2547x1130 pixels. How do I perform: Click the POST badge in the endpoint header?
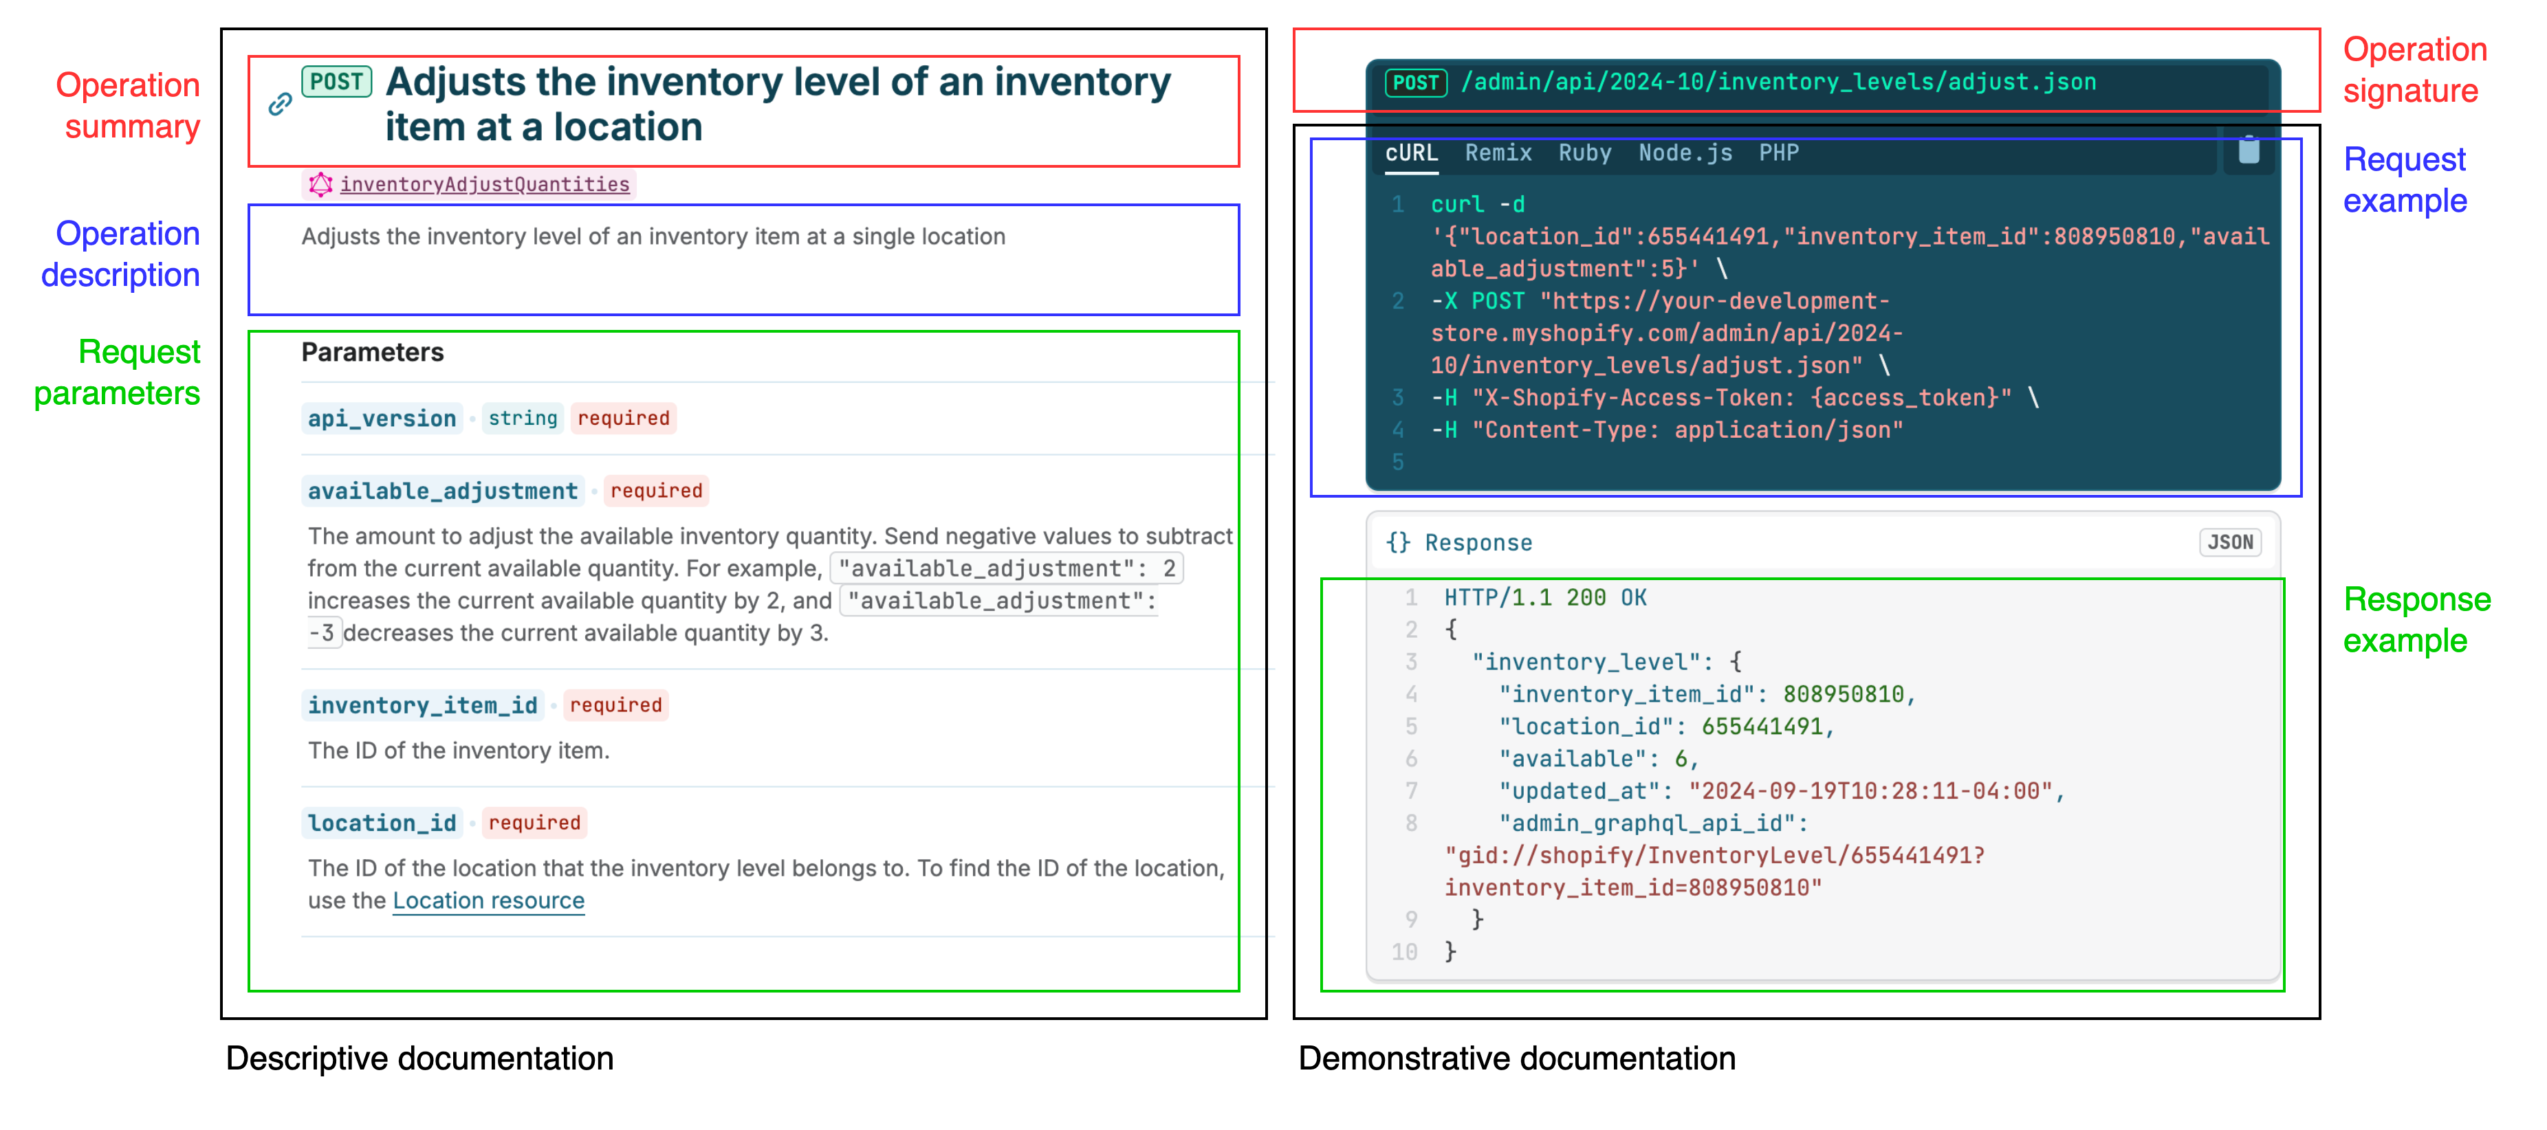pos(1415,83)
